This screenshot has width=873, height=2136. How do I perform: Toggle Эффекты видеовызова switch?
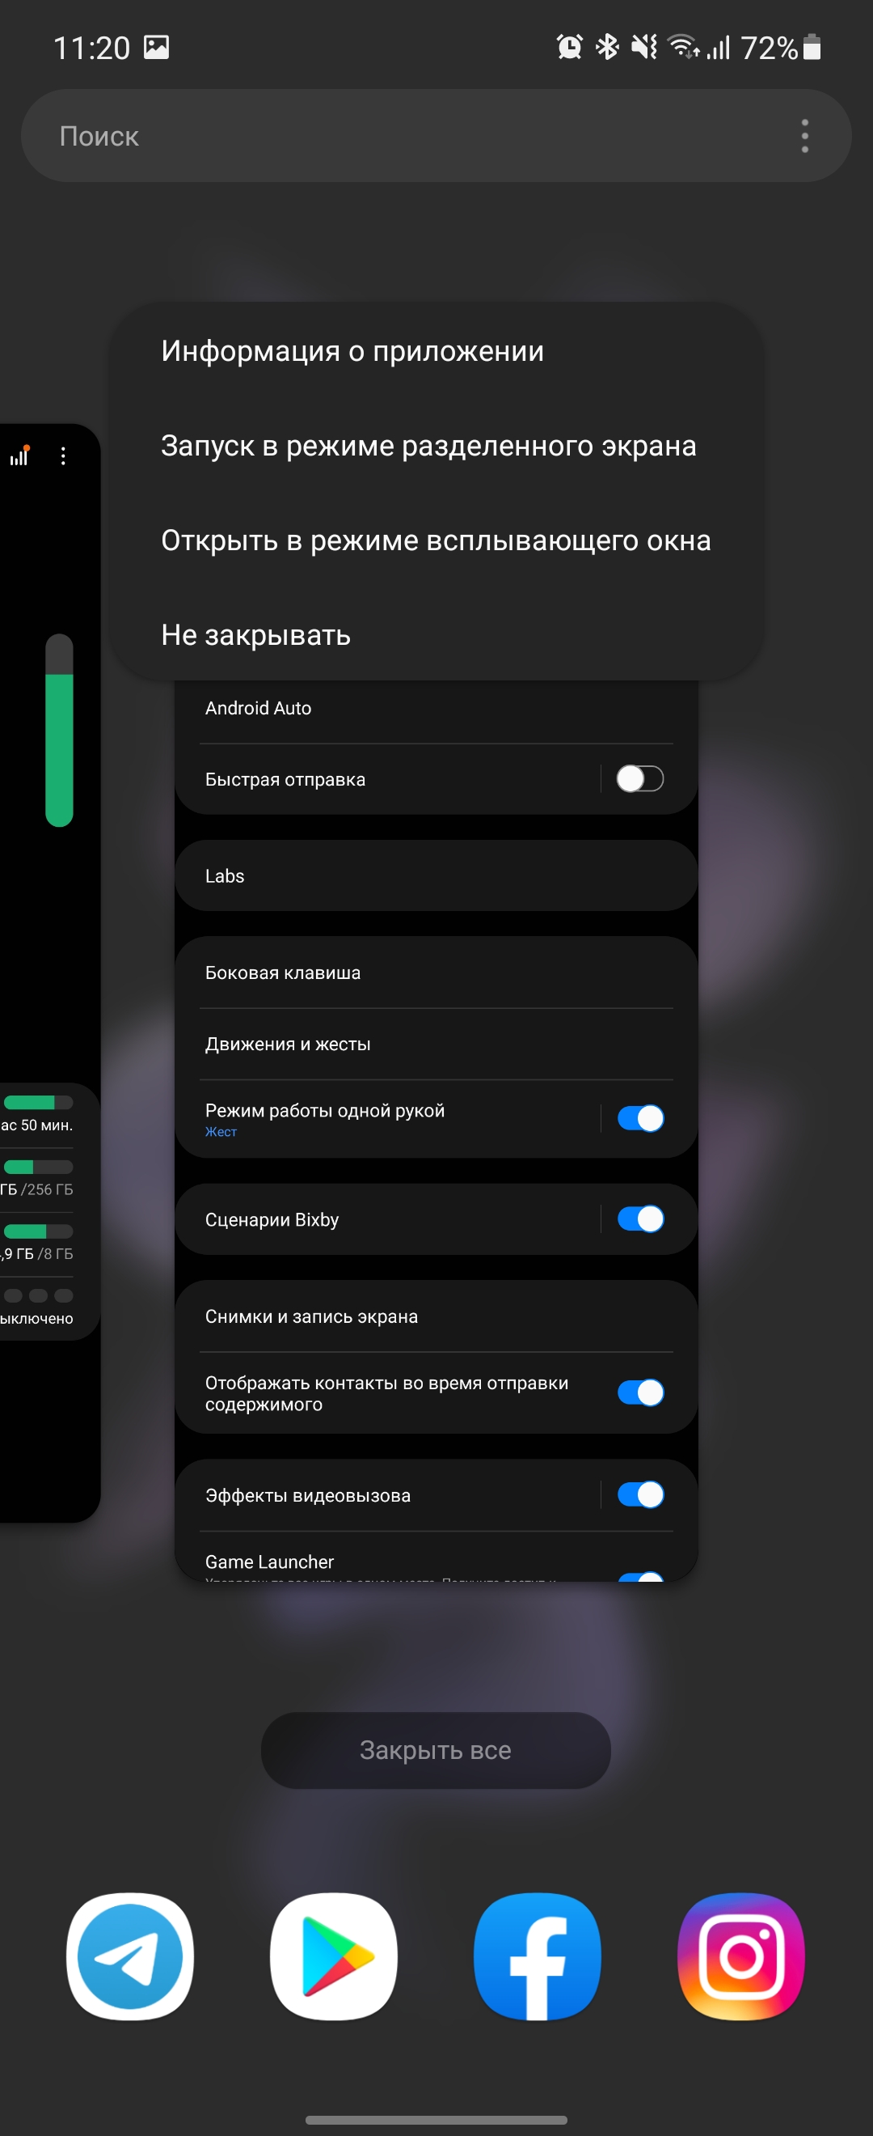[640, 1494]
